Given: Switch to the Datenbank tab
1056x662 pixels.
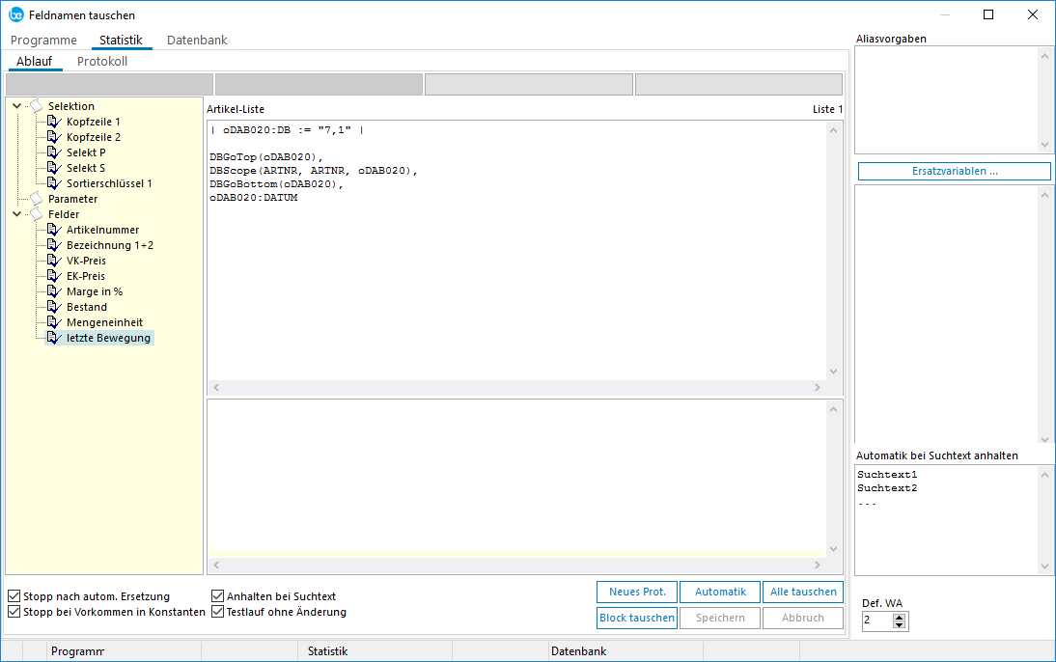Looking at the screenshot, I should [x=197, y=41].
